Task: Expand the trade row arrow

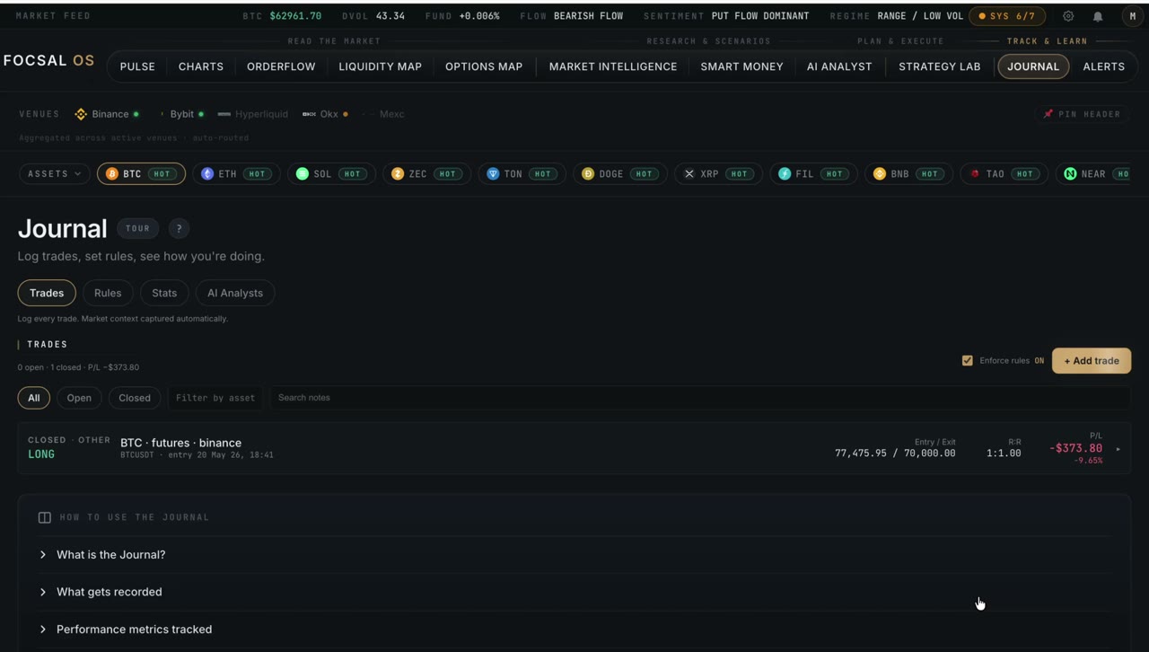Action: (1118, 449)
